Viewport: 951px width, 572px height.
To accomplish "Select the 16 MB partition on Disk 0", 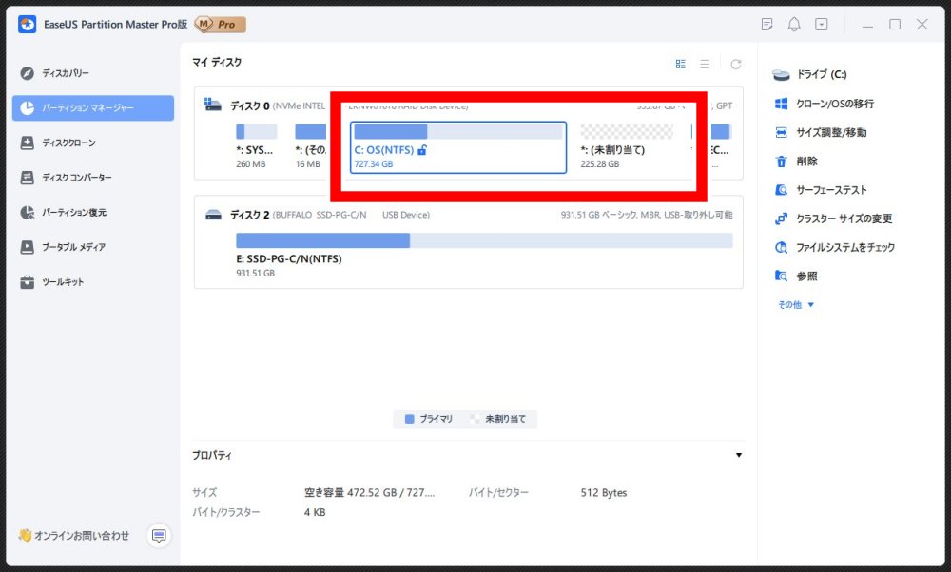I will click(x=311, y=147).
